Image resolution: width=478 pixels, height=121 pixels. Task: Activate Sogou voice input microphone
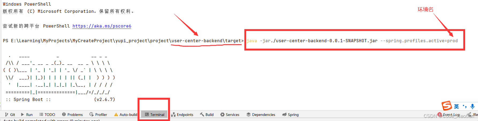coord(472,106)
